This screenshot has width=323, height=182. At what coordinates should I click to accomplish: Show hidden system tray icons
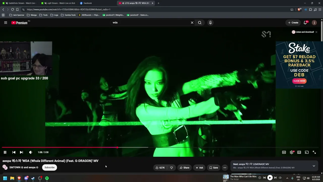[287, 178]
